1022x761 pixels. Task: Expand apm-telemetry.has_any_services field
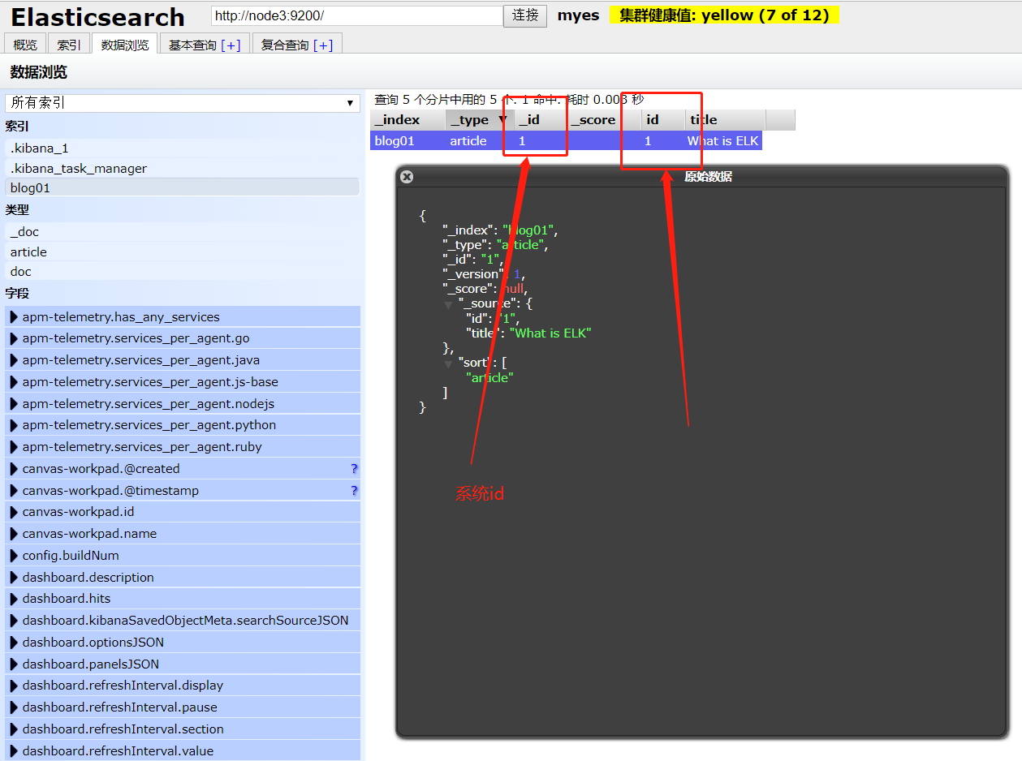[x=183, y=317]
